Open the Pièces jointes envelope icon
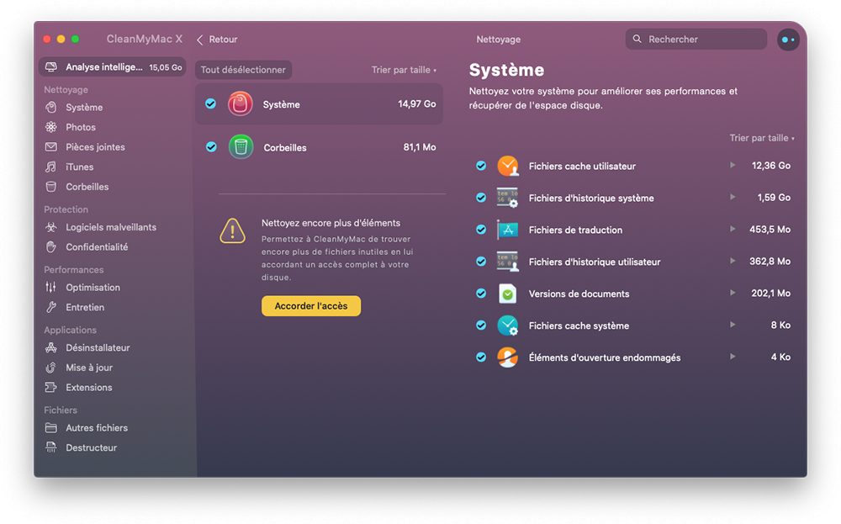This screenshot has height=524, width=841. click(x=51, y=147)
